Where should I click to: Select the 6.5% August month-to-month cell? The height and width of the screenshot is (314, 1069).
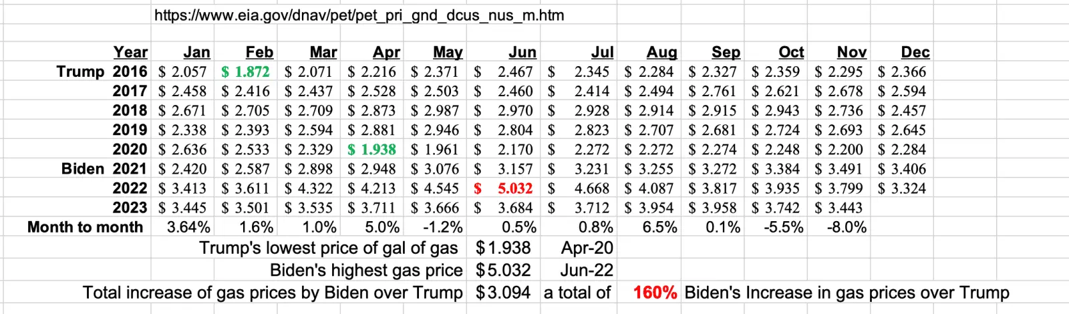(x=659, y=227)
